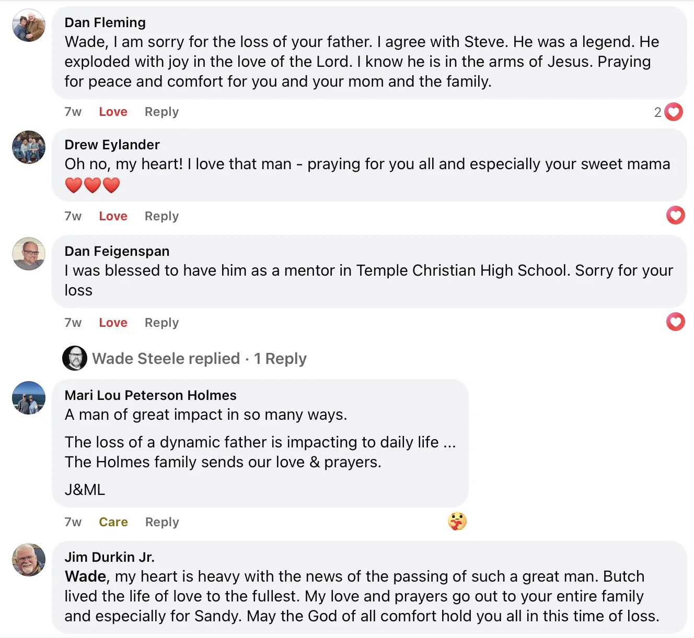Image resolution: width=694 pixels, height=638 pixels.
Task: Open Drew Eylander's profile name link
Action: click(x=112, y=145)
